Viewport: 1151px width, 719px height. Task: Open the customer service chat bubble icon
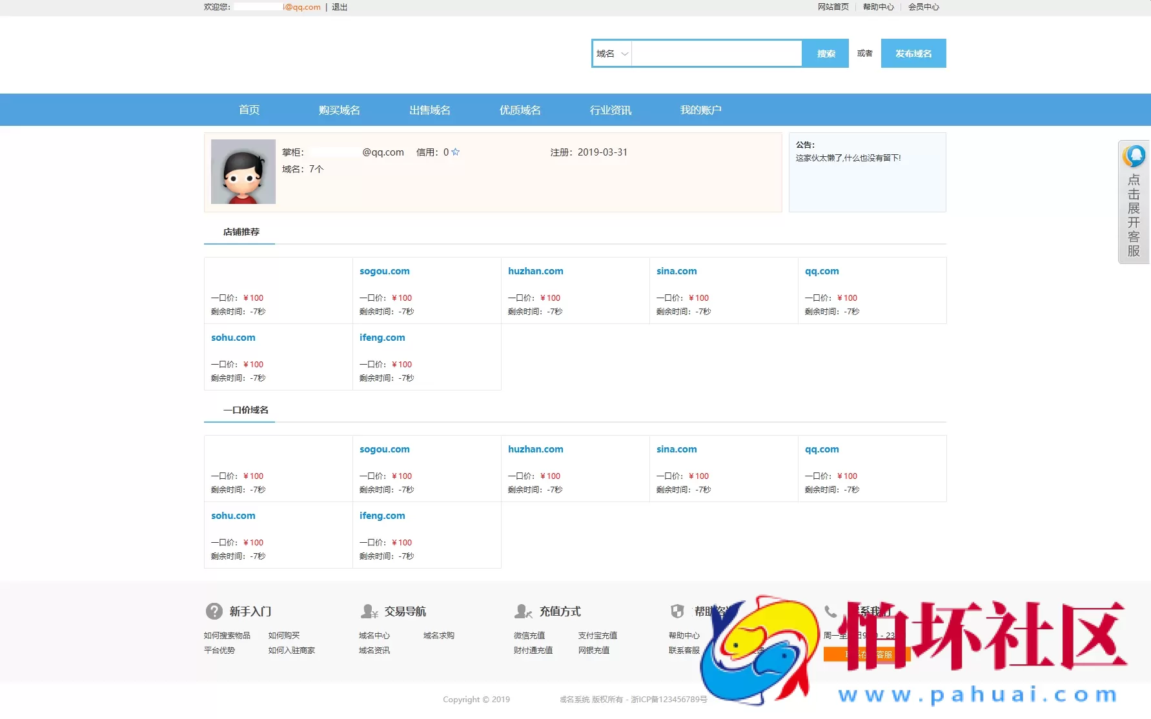1134,156
